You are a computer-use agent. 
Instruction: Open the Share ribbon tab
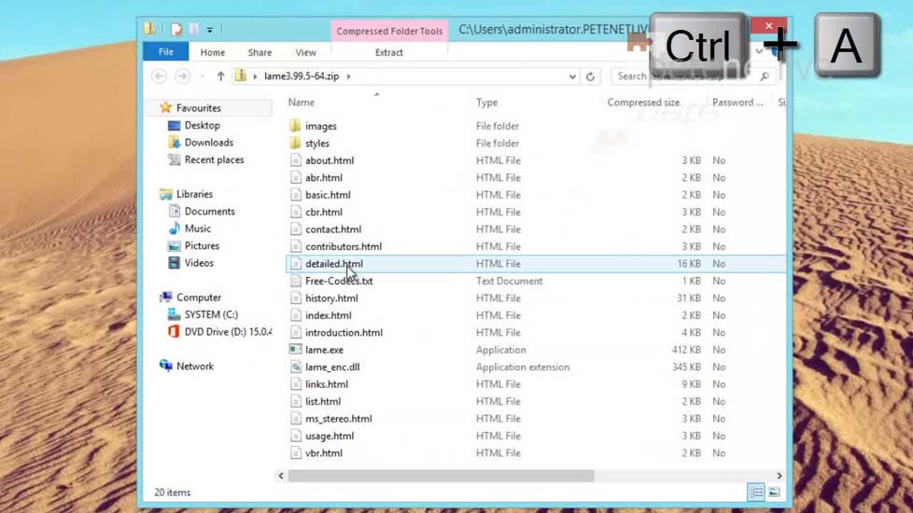tap(260, 52)
